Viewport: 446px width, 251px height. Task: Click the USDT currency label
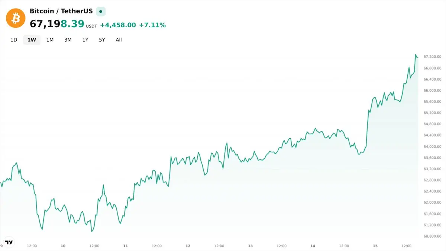click(91, 26)
